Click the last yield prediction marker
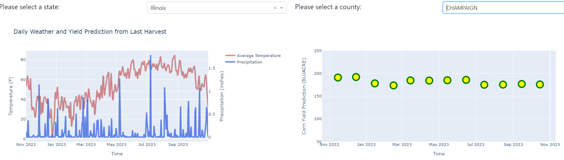This screenshot has width=564, height=160. [540, 84]
